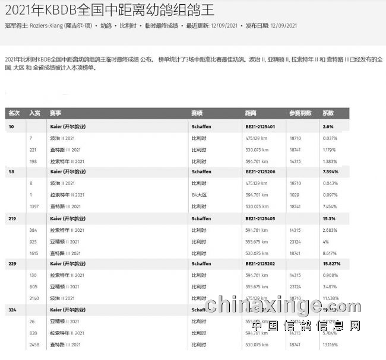Click the page title 2021年KBDB全国中距离幼鸽组鸽王
This screenshot has width=386, height=360.
(x=109, y=10)
